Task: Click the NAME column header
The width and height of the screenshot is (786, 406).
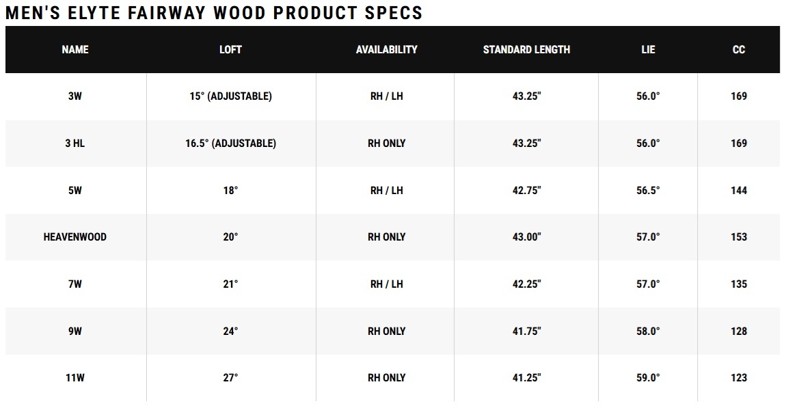Action: 75,50
